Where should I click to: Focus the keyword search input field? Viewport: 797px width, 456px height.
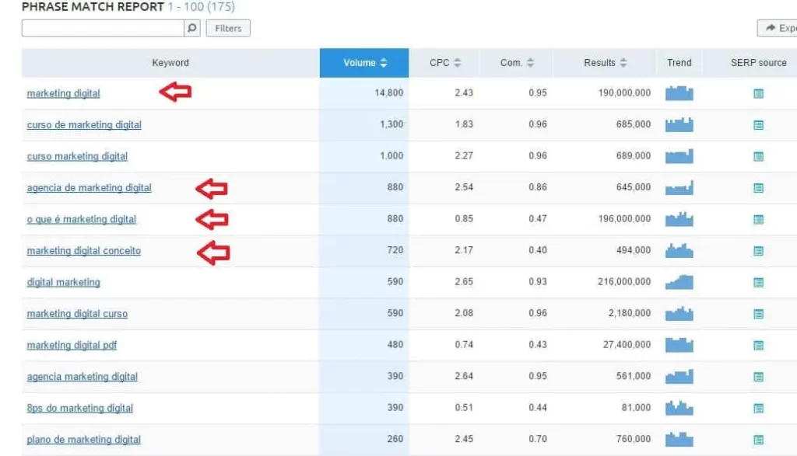tap(103, 28)
